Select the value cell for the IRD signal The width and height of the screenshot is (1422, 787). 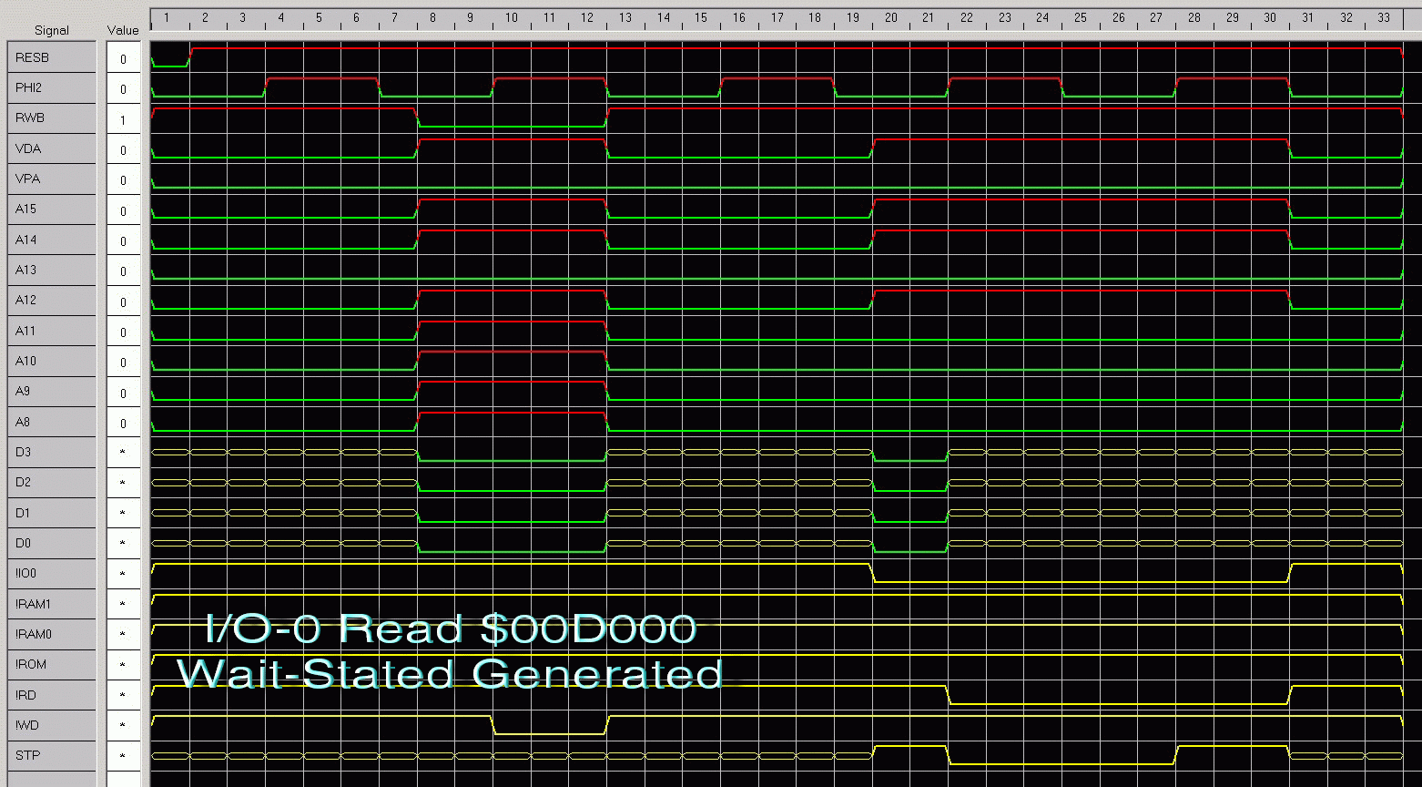(x=123, y=695)
